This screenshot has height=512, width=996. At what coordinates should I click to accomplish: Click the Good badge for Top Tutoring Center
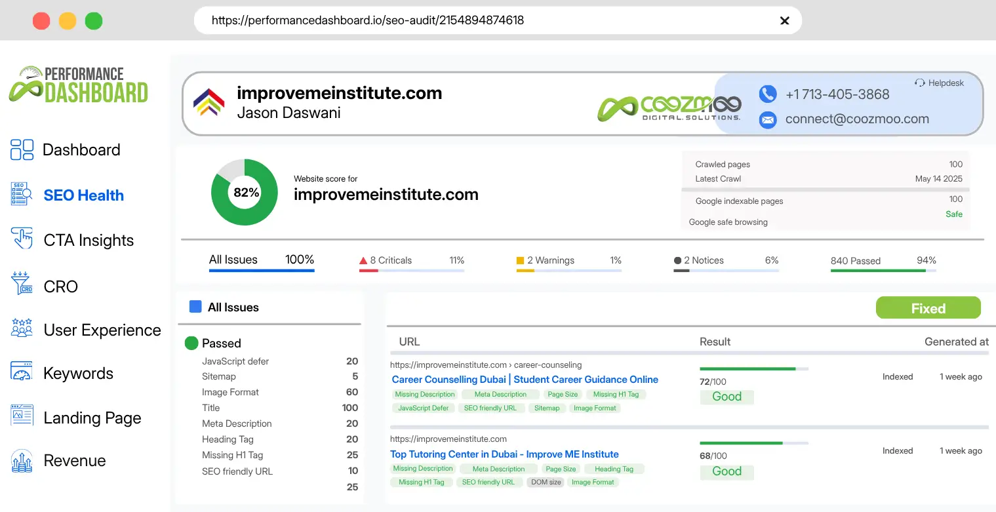pyautogui.click(x=727, y=471)
